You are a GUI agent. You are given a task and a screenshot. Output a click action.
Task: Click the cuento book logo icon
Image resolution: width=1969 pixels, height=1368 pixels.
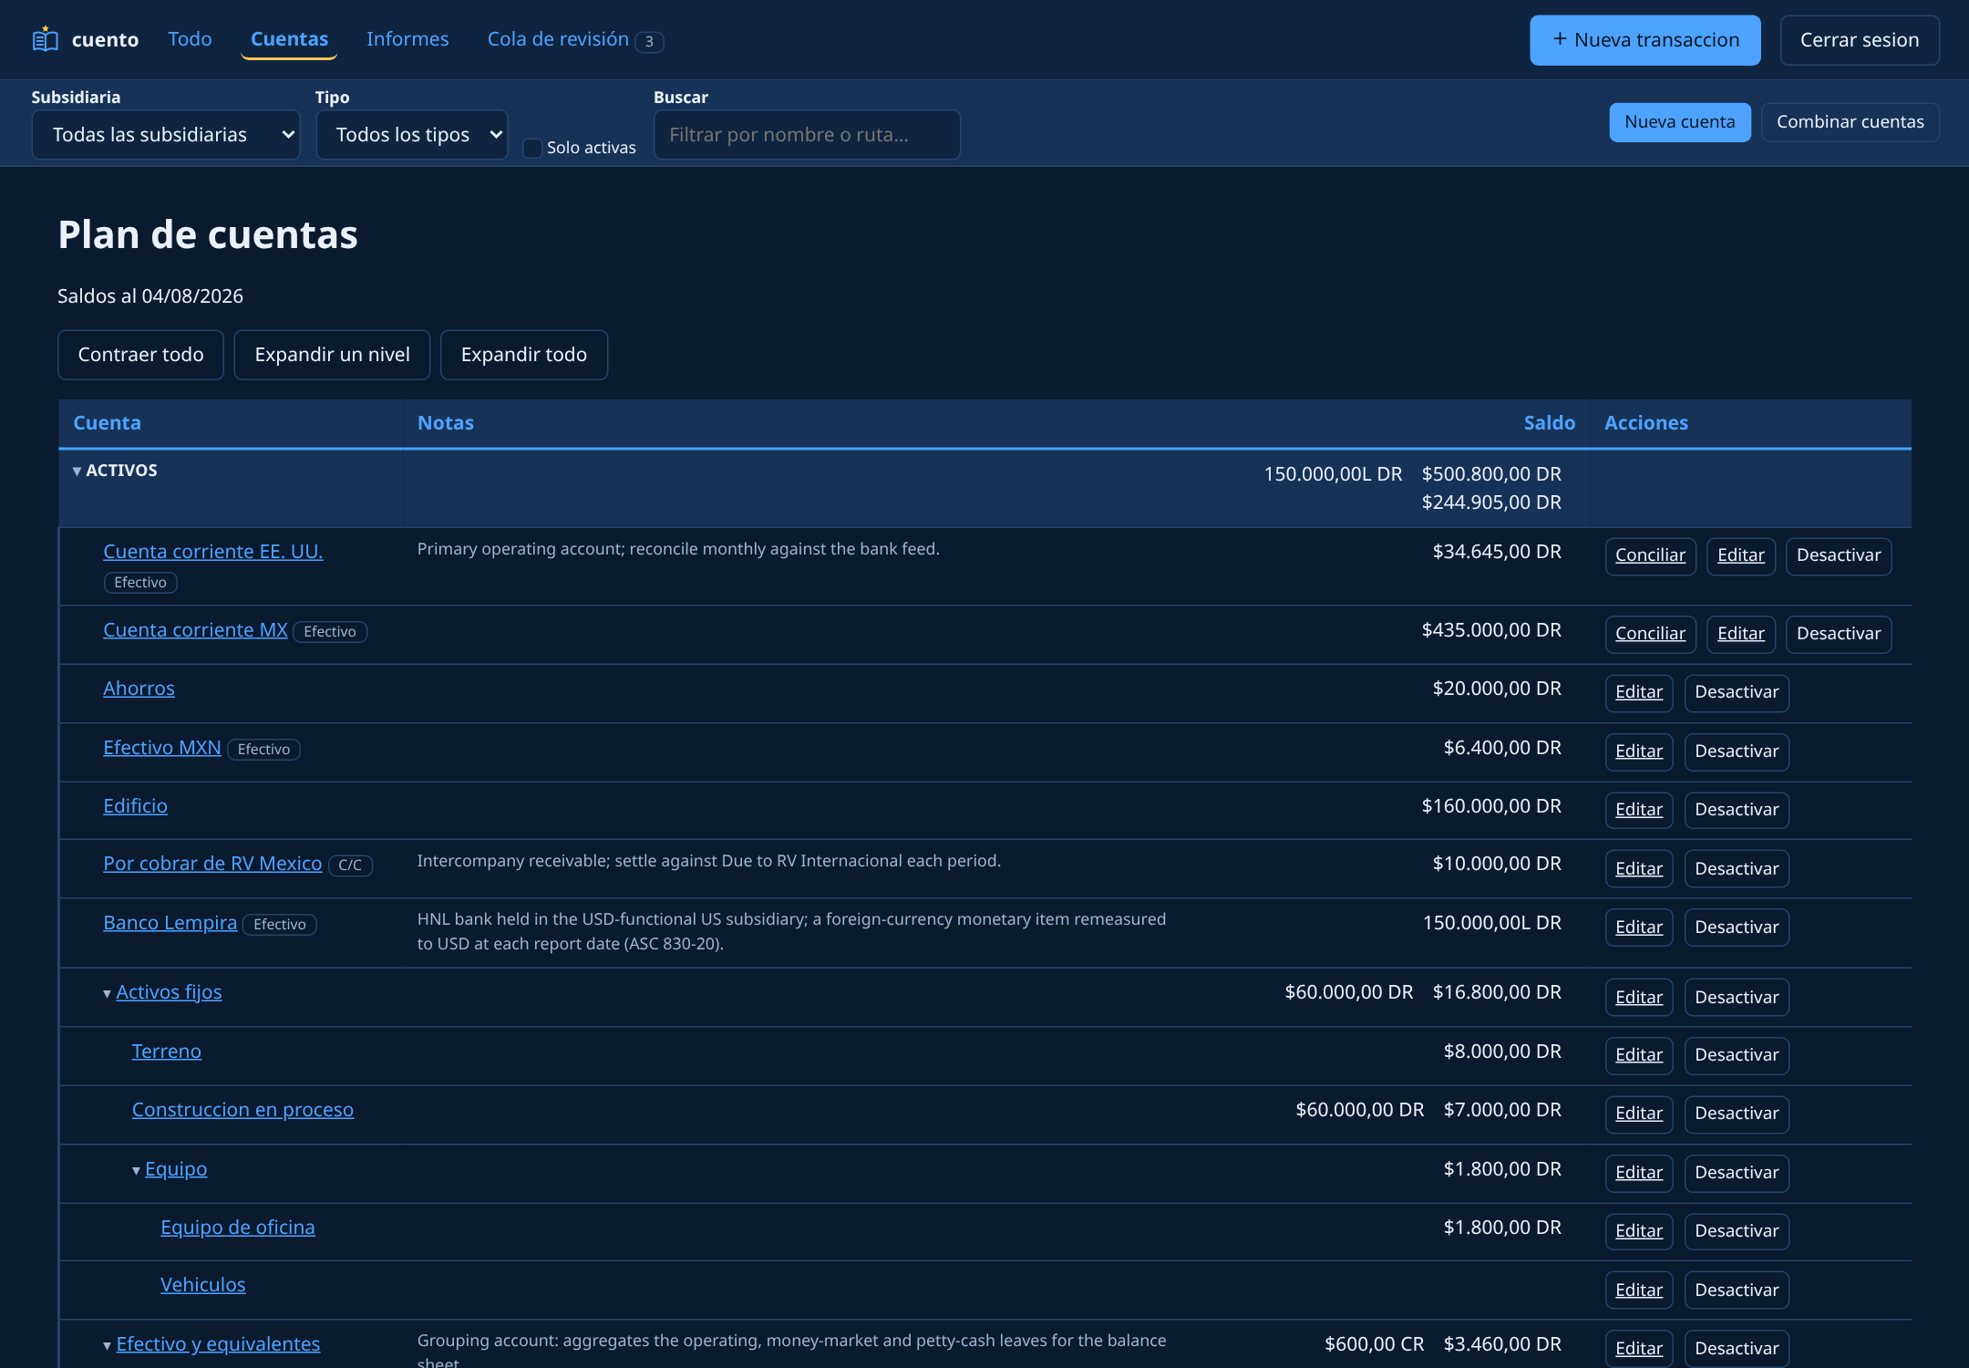coord(45,39)
